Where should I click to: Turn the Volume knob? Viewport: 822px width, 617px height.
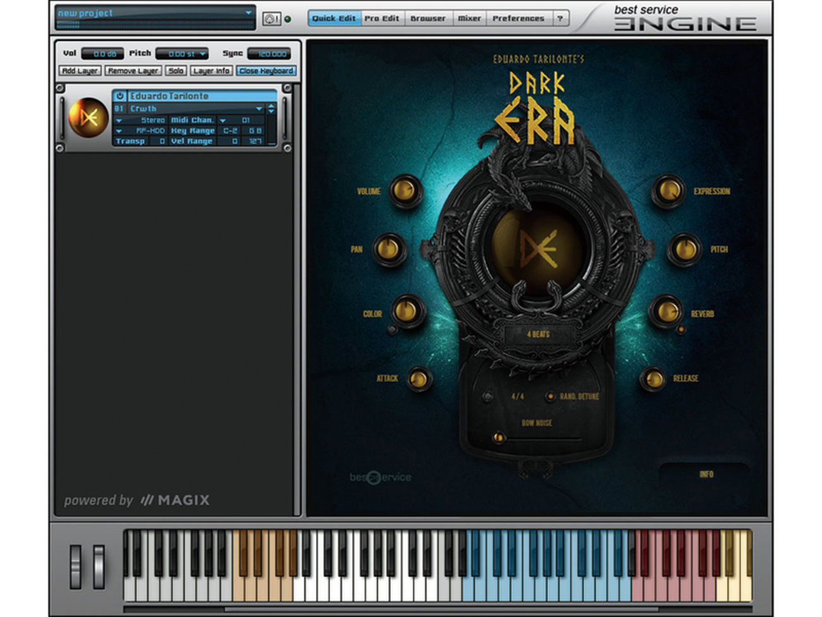pos(405,190)
